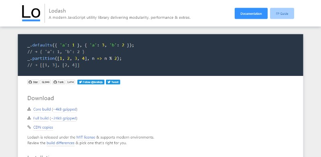Open the build differences link
The height and width of the screenshot is (157, 321).
point(61,143)
